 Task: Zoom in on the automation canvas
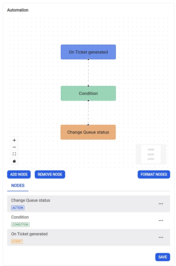pyautogui.click(x=14, y=140)
